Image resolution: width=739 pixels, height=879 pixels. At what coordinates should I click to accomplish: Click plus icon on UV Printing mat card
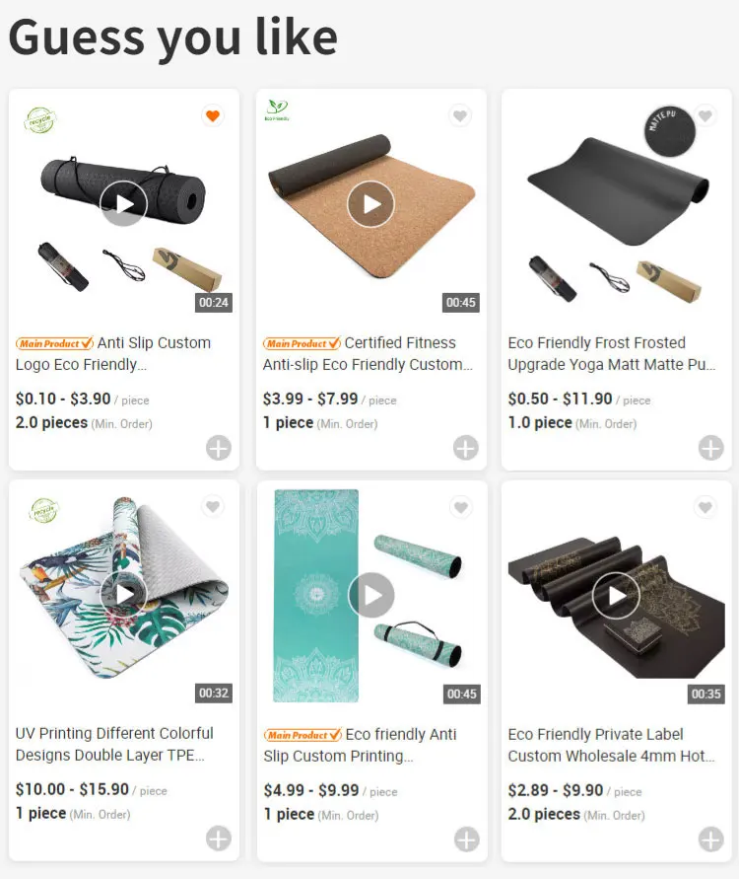pyautogui.click(x=219, y=839)
